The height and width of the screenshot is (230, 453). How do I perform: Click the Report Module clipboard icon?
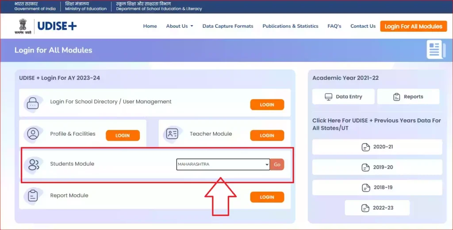point(33,196)
